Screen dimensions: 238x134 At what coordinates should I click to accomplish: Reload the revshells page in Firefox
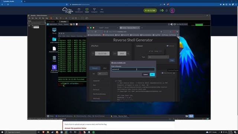click(x=96, y=32)
